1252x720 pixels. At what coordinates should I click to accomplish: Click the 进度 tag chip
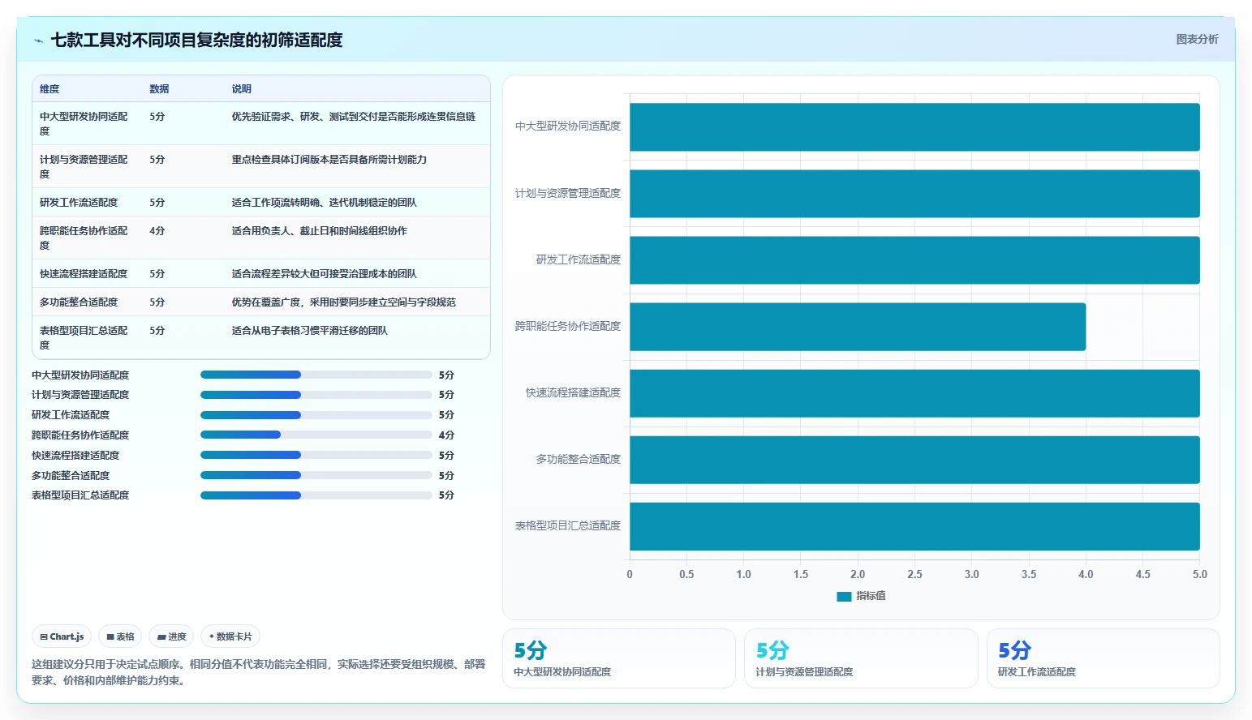(171, 636)
